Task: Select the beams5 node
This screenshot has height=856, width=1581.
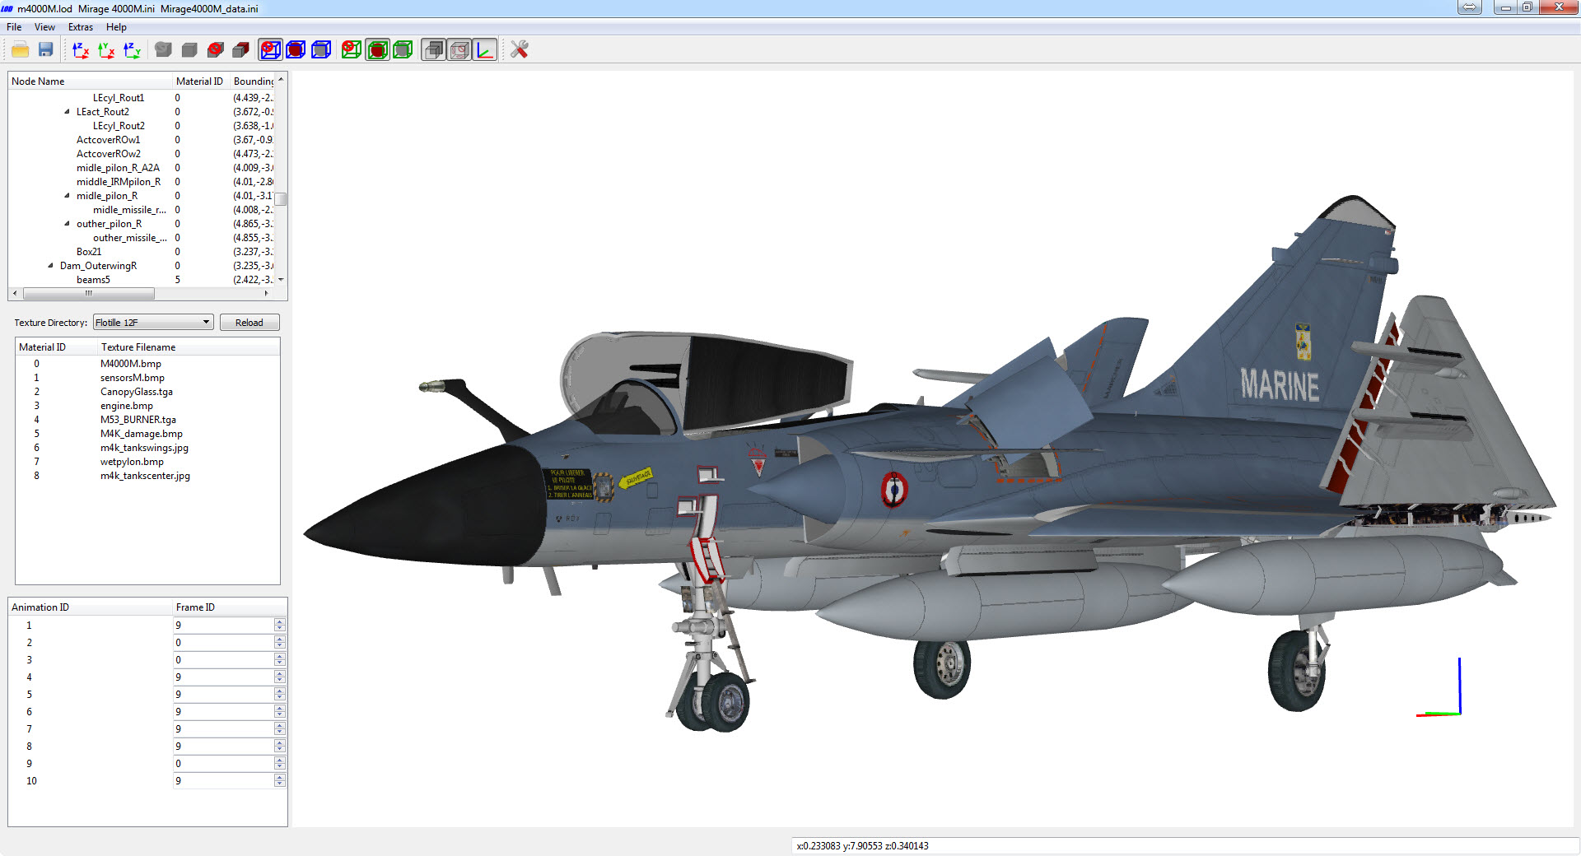Action: click(x=93, y=280)
